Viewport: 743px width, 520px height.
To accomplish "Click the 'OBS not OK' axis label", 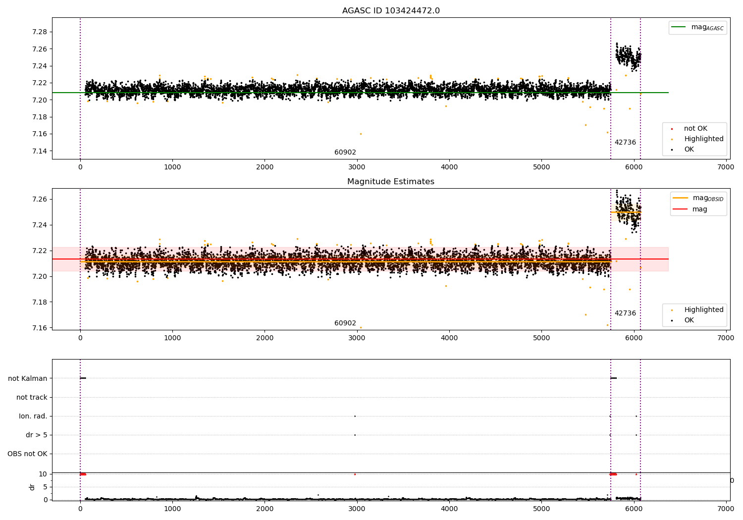I will click(x=28, y=454).
